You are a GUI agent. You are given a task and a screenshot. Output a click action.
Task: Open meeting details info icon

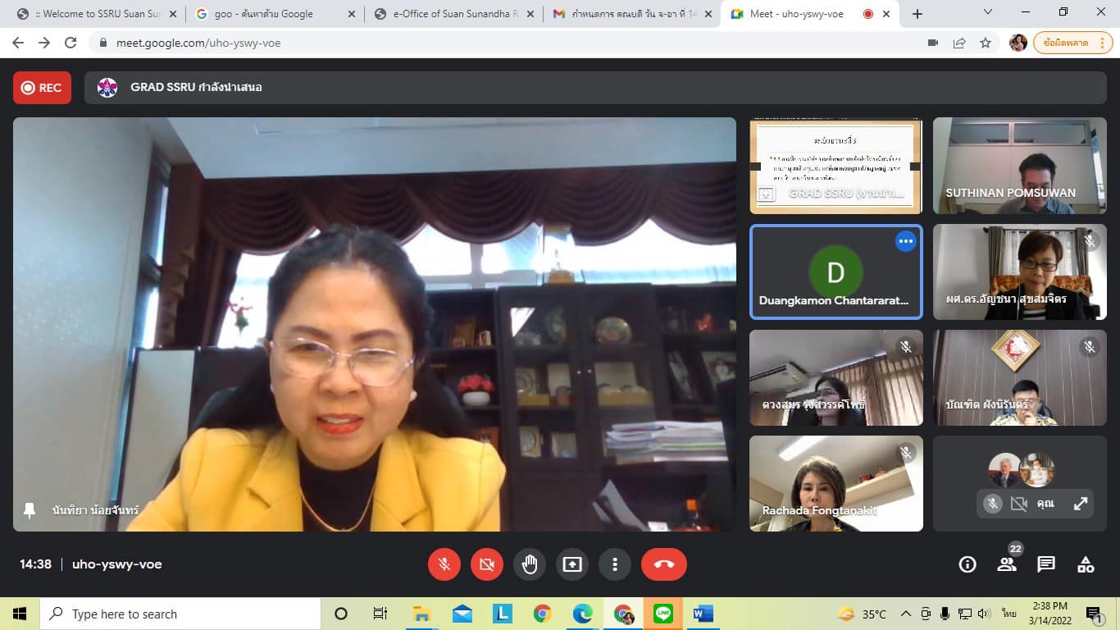tap(967, 564)
